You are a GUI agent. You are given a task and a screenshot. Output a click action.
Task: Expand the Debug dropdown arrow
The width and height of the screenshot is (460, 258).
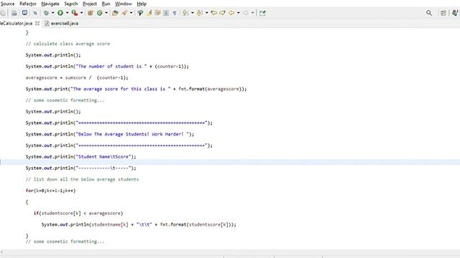pyautogui.click(x=52, y=13)
